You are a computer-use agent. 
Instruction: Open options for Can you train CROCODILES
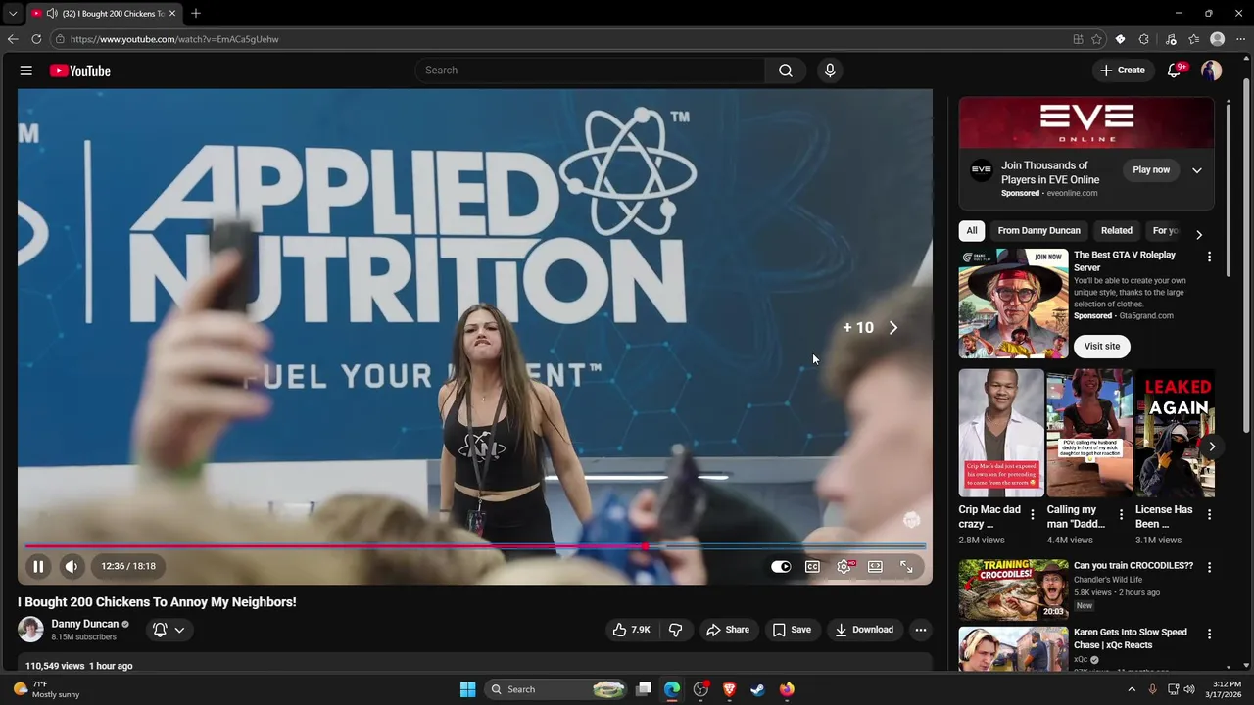(1209, 567)
